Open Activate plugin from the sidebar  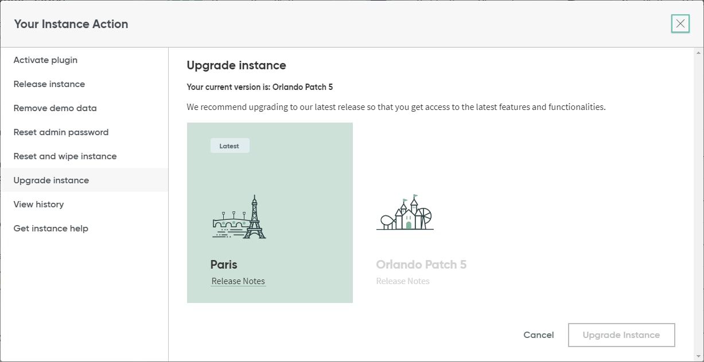(x=45, y=60)
